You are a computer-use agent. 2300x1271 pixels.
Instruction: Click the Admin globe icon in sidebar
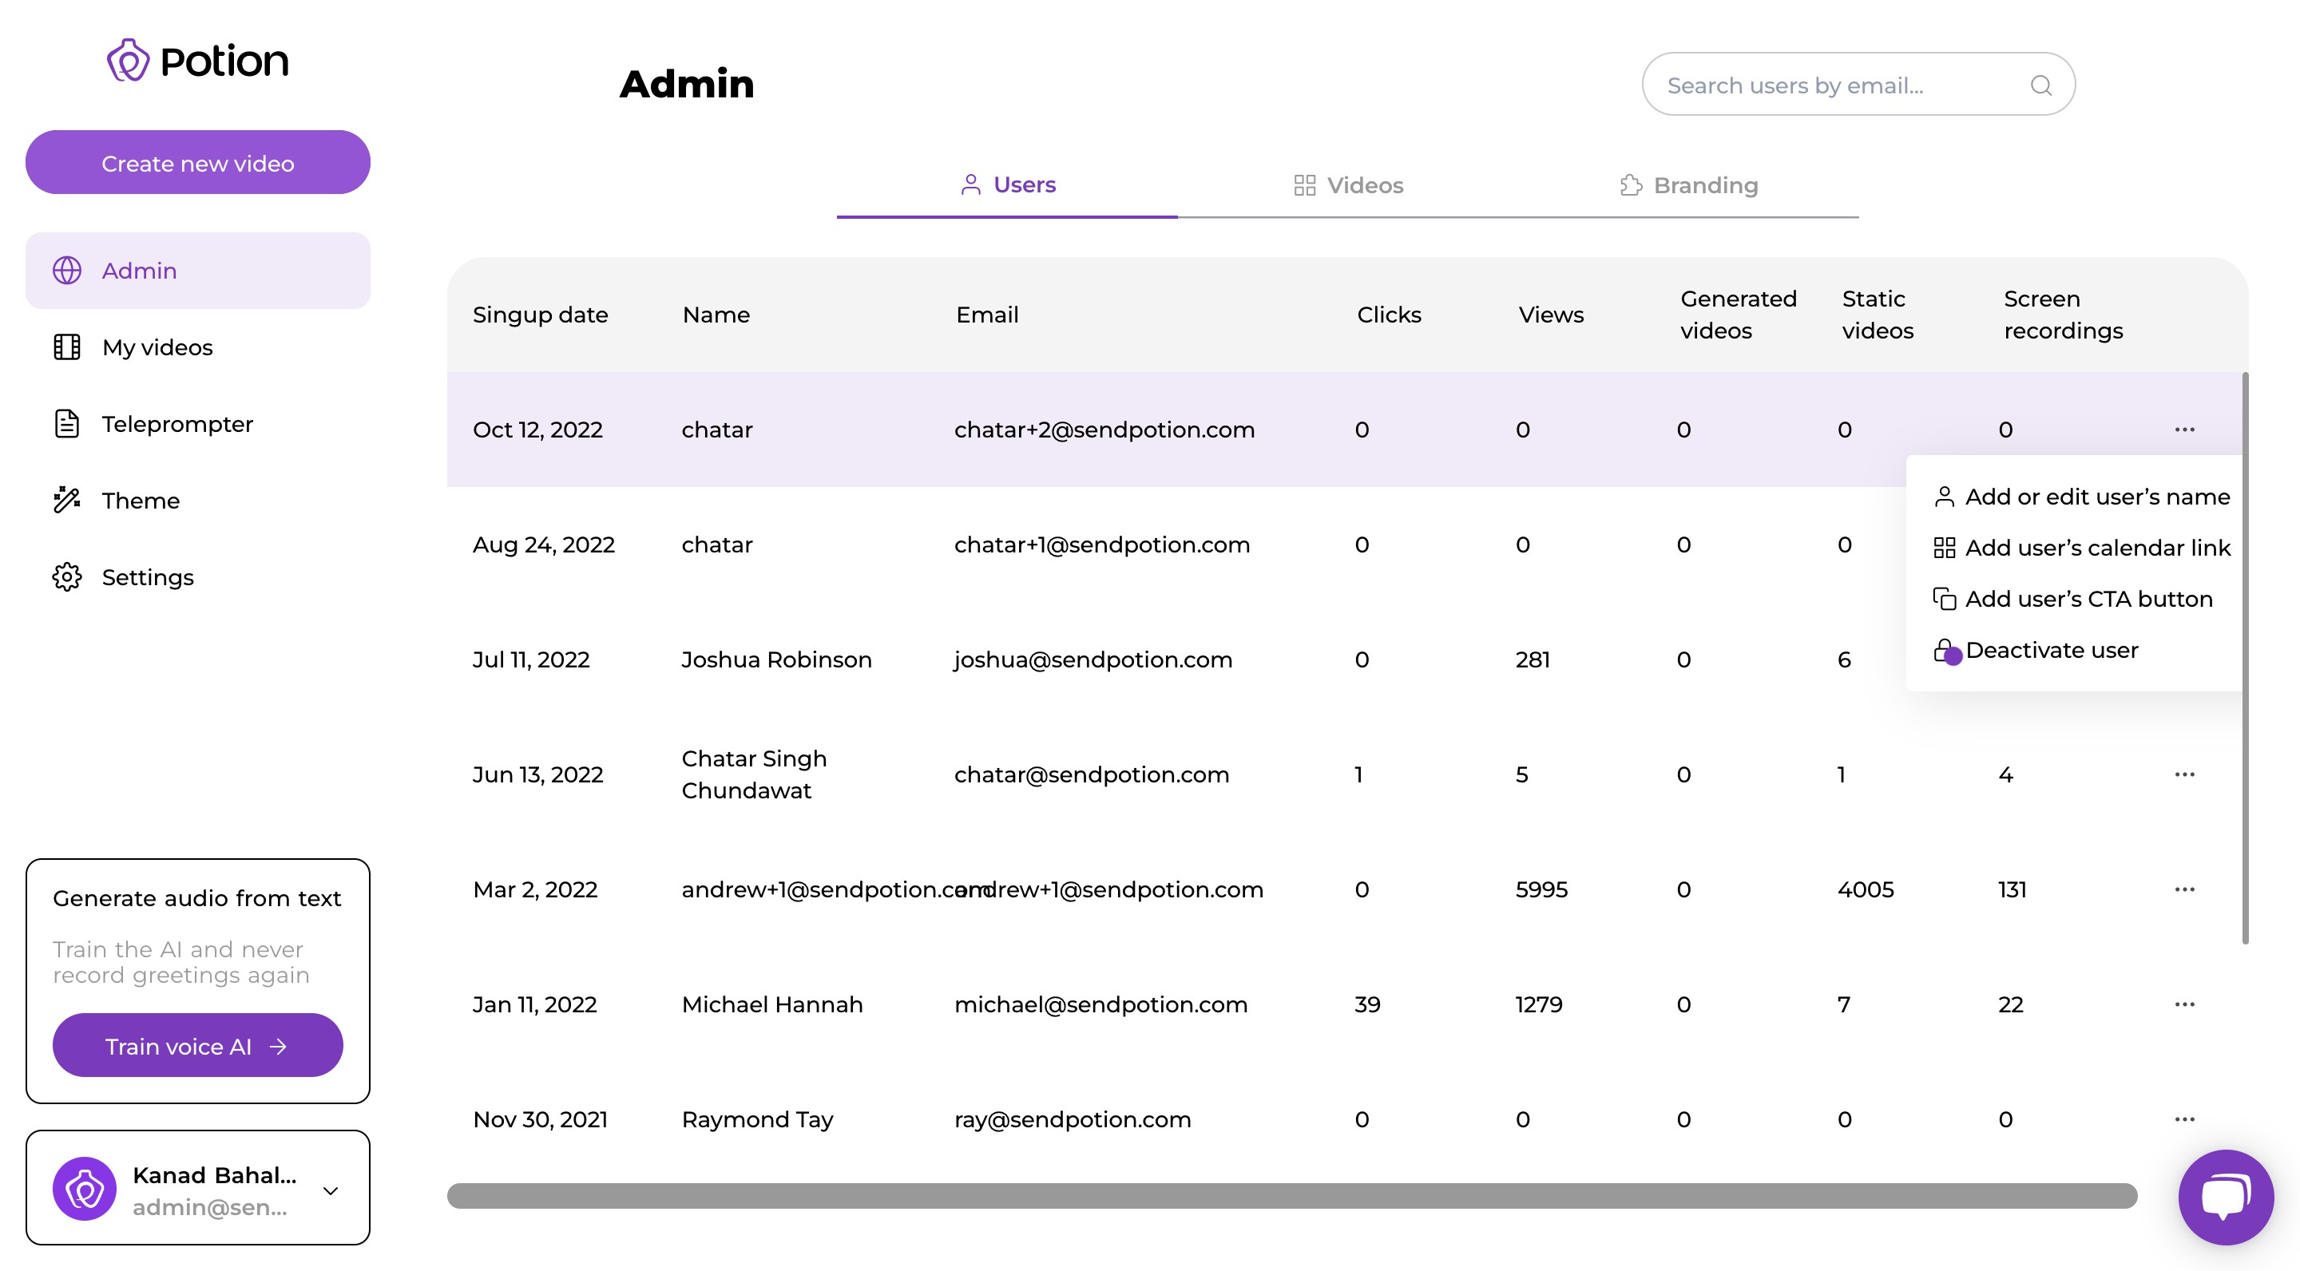coord(67,271)
